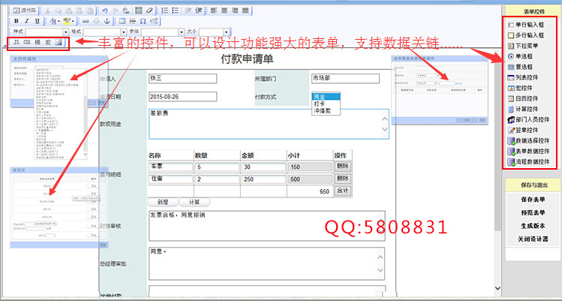Add a 宏控件 macro control
The width and height of the screenshot is (562, 301).
(x=520, y=88)
